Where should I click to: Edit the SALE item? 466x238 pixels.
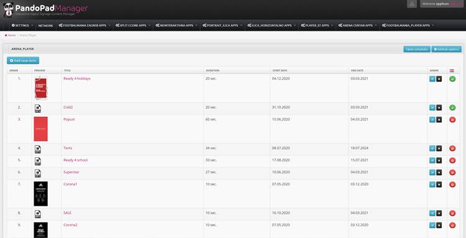pos(432,213)
